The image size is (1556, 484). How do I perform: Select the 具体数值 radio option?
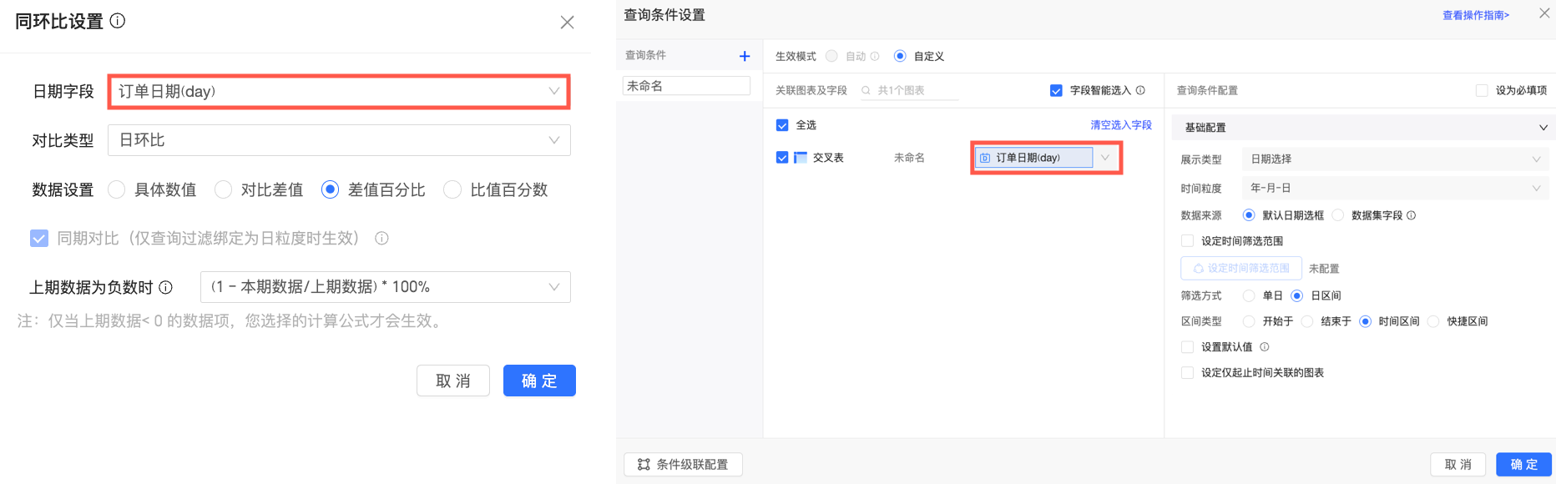pos(117,190)
